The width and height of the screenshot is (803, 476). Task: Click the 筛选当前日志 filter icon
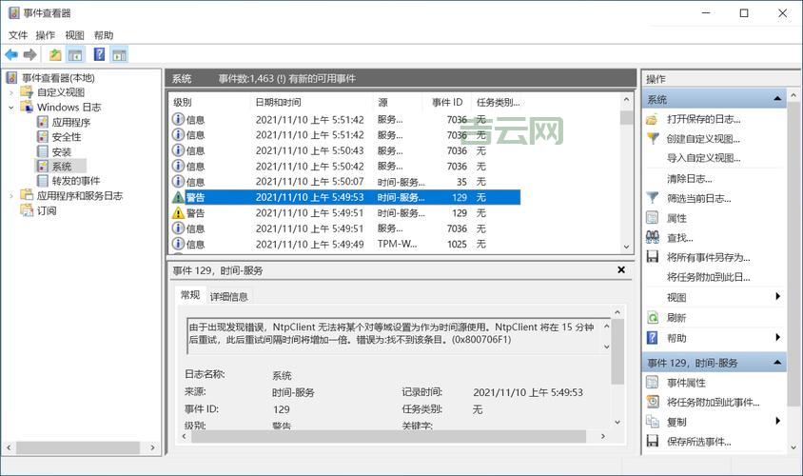click(653, 198)
